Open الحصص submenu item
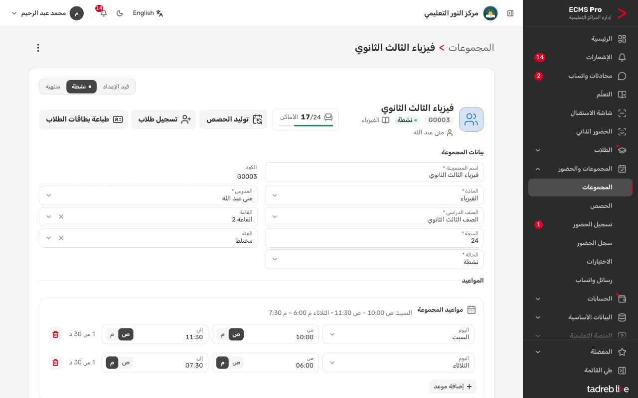The width and height of the screenshot is (638, 398). (580, 206)
